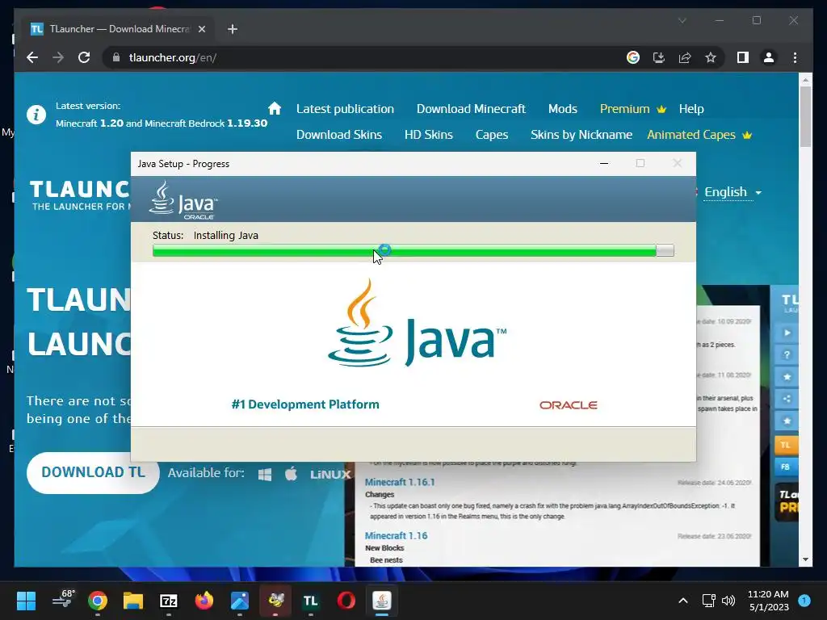The image size is (827, 620).
Task: Click the Apple platform icon
Action: pyautogui.click(x=291, y=473)
